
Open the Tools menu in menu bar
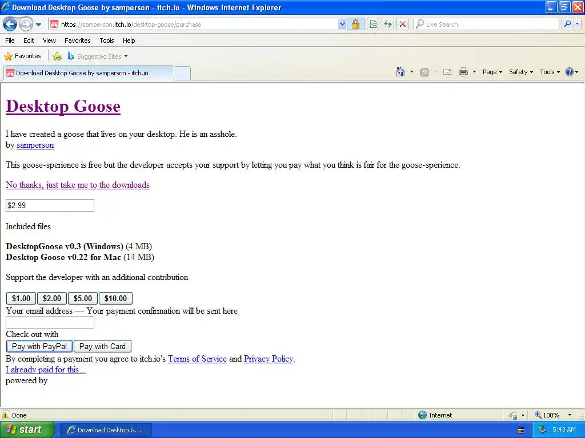click(107, 40)
